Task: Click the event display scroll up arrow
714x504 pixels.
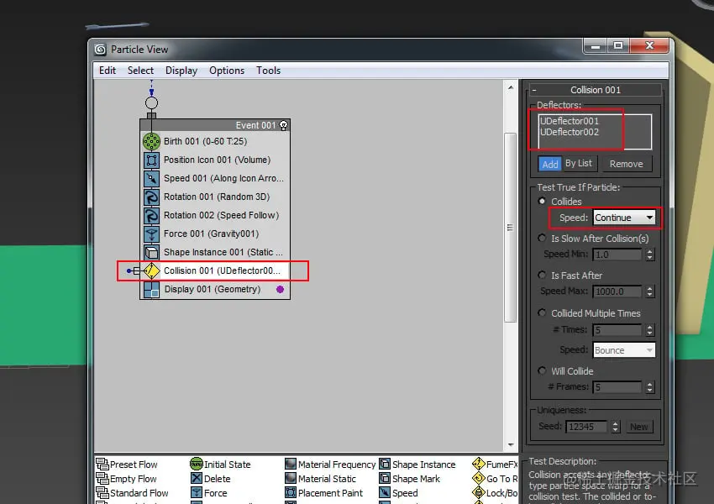Action: (x=511, y=87)
